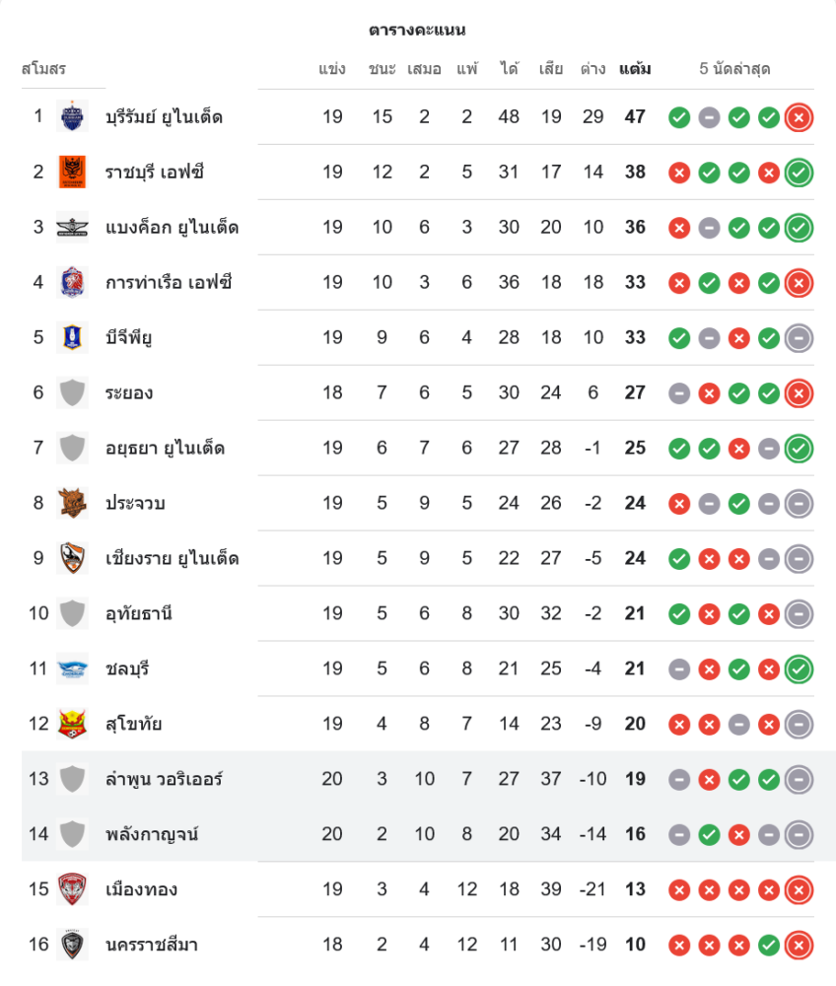Click Ratchaburi's latest match win icon
The width and height of the screenshot is (836, 986).
tap(800, 173)
